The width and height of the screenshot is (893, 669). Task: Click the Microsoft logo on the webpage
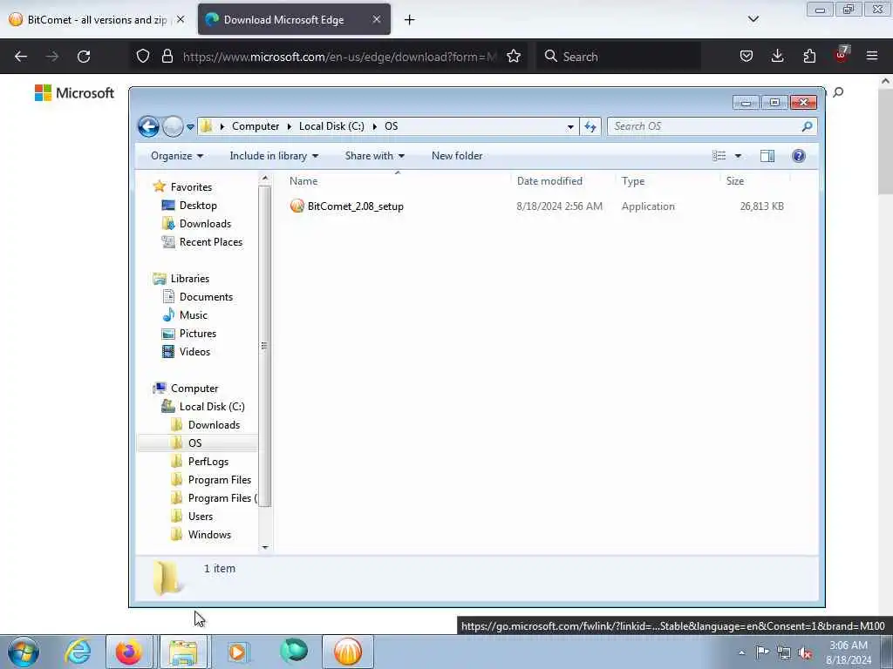click(x=75, y=92)
